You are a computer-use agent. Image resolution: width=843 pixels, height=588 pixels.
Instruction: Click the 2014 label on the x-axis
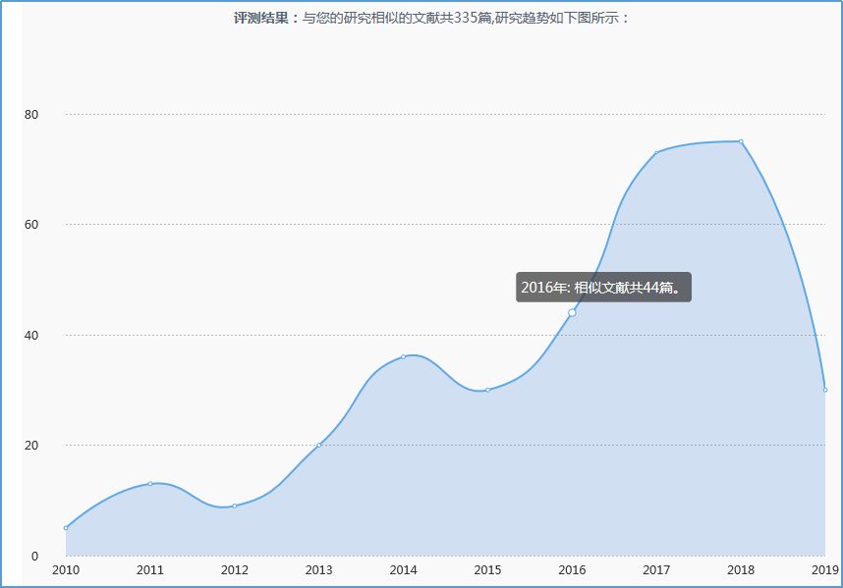(x=404, y=570)
